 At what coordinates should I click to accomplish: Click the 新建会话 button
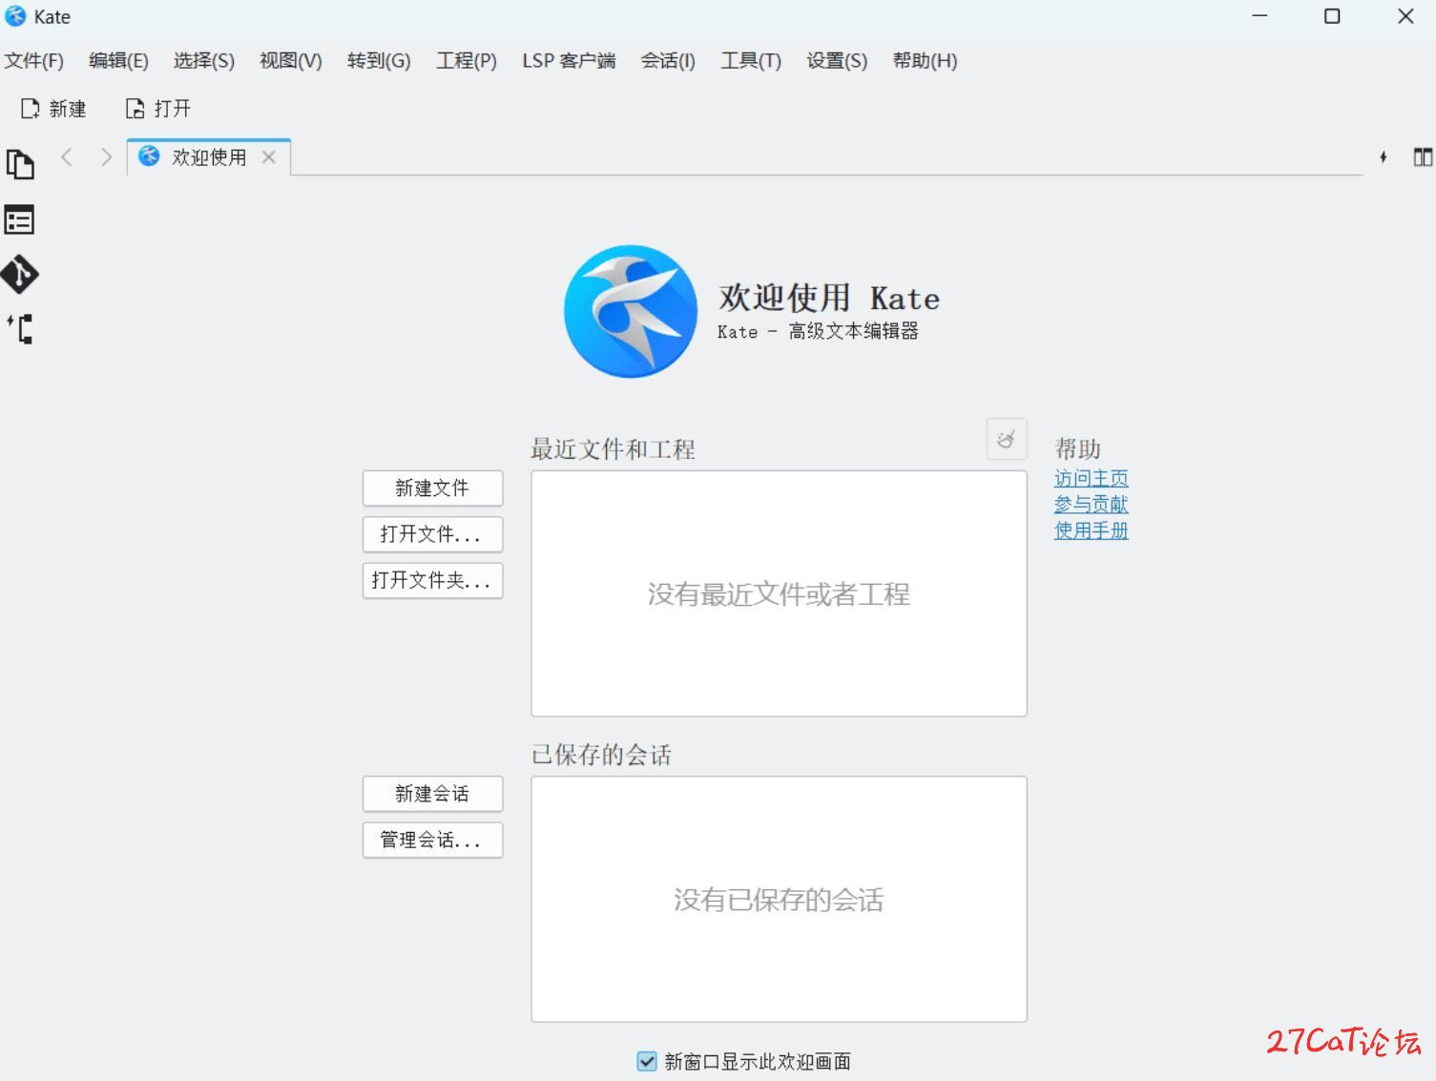[x=432, y=794]
